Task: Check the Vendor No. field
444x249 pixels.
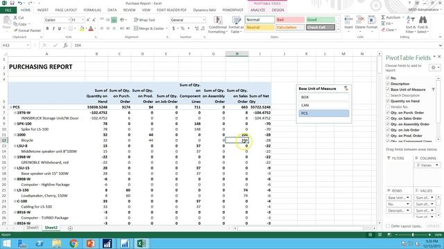Action: (388, 107)
